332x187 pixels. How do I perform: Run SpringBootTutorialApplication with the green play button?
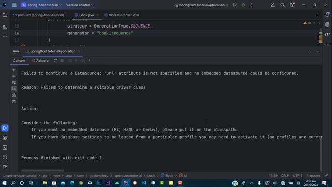click(x=235, y=5)
